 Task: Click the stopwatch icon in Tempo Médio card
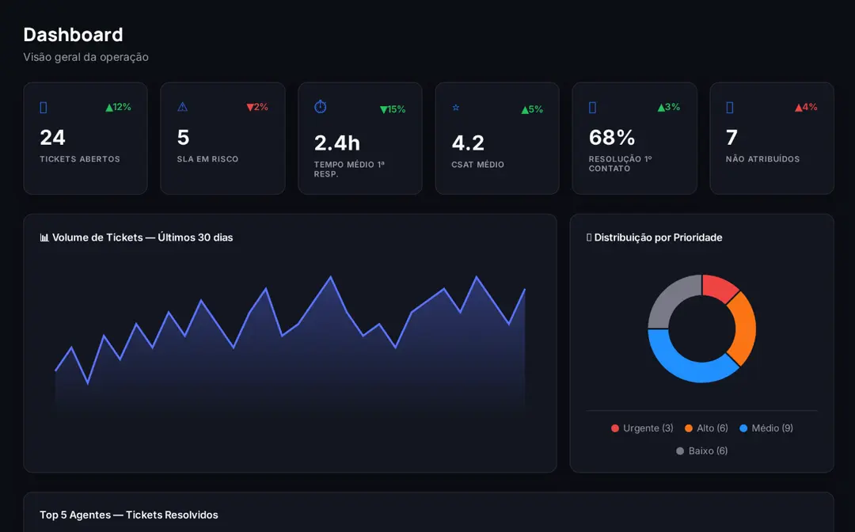coord(321,107)
